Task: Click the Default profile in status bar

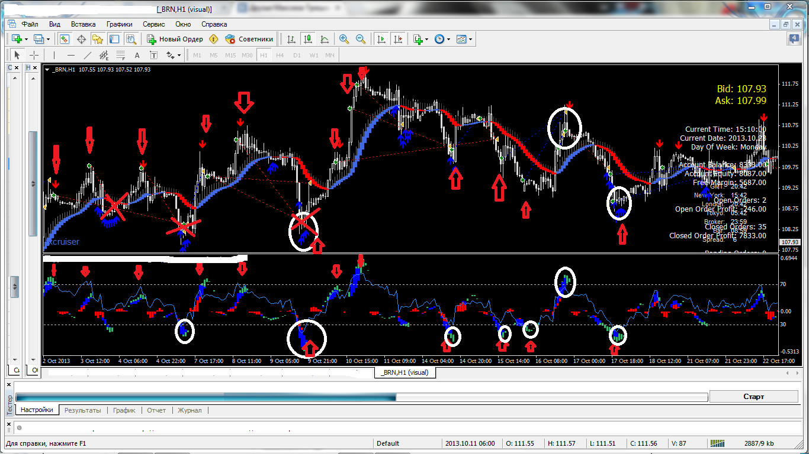Action: pos(388,443)
